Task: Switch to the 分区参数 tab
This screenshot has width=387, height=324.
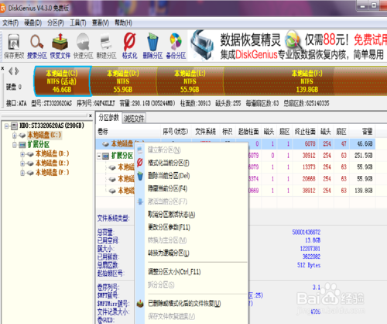Action: tap(108, 118)
